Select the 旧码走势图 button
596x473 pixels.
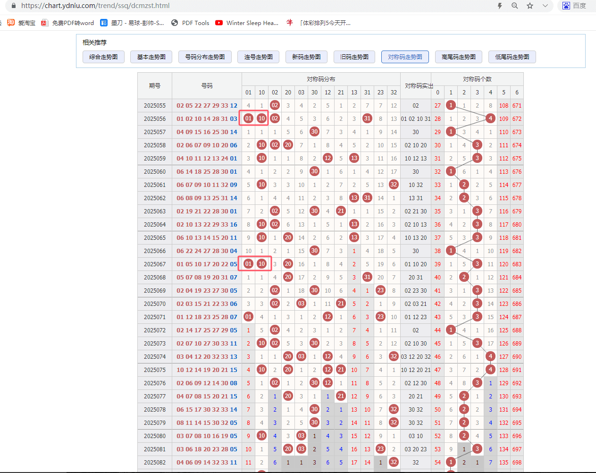354,57
